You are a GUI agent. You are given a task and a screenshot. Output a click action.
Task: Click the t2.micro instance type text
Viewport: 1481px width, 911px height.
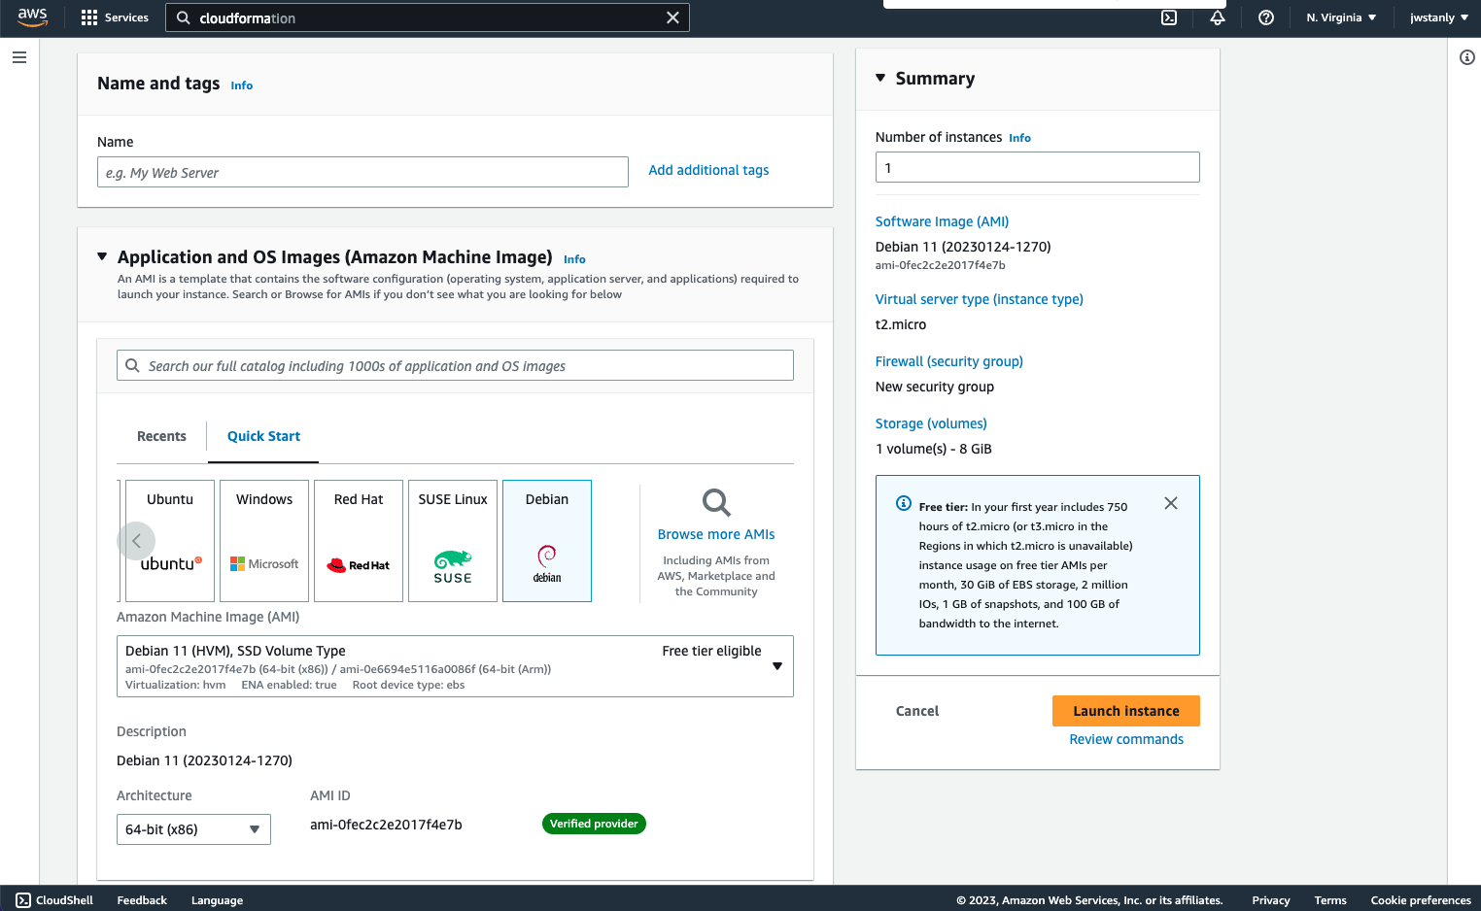tap(901, 324)
